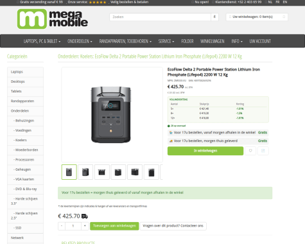Select Desktops category in sidebar
The image size is (305, 244).
coord(25,82)
